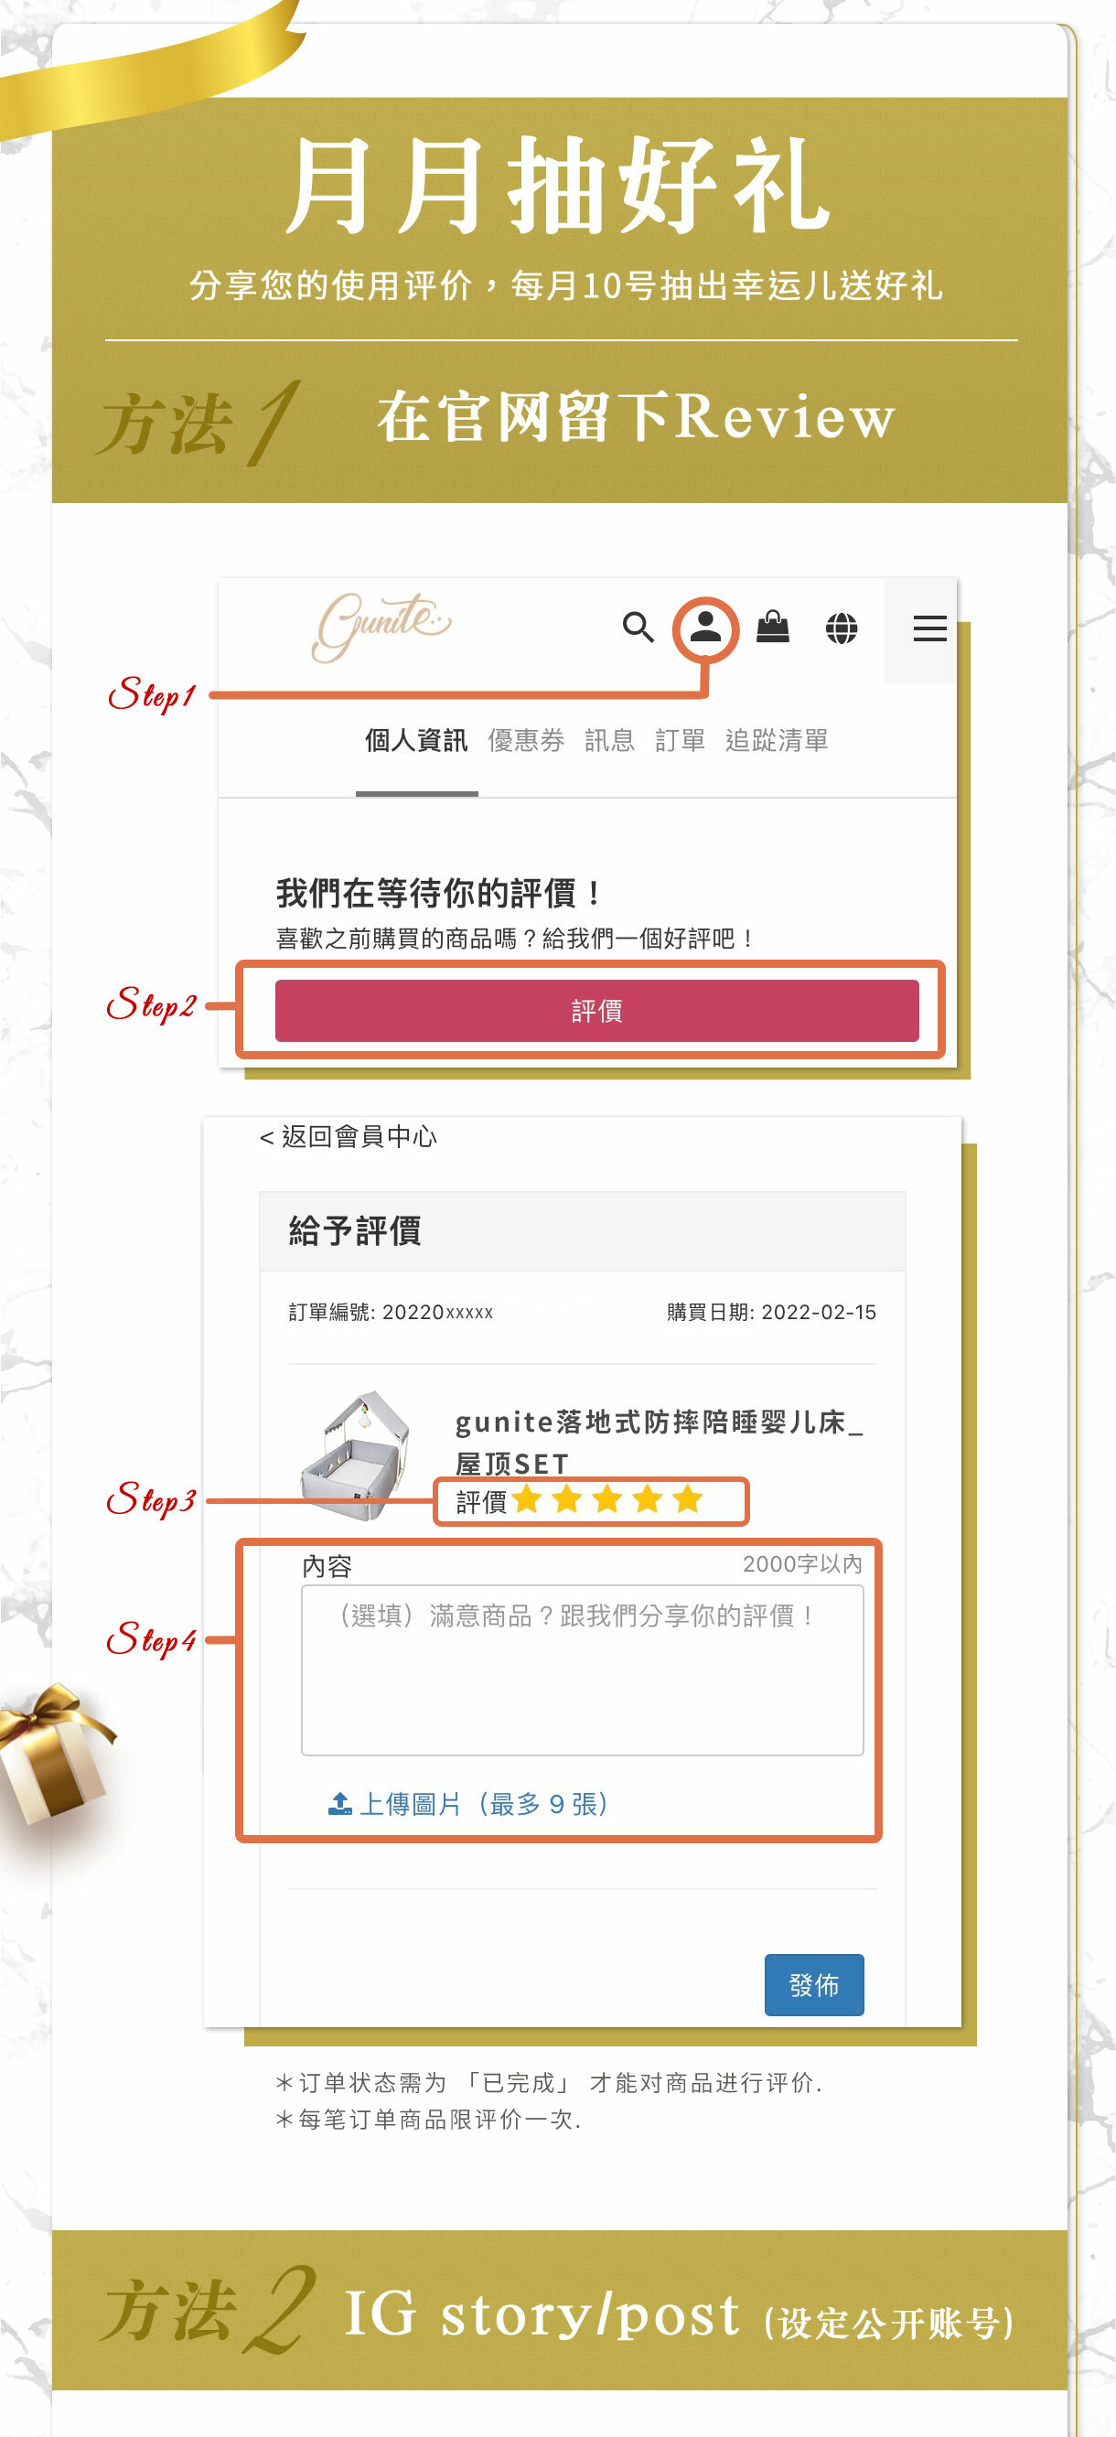Click the upload image icon
1116x2437 pixels.
coord(339,1804)
